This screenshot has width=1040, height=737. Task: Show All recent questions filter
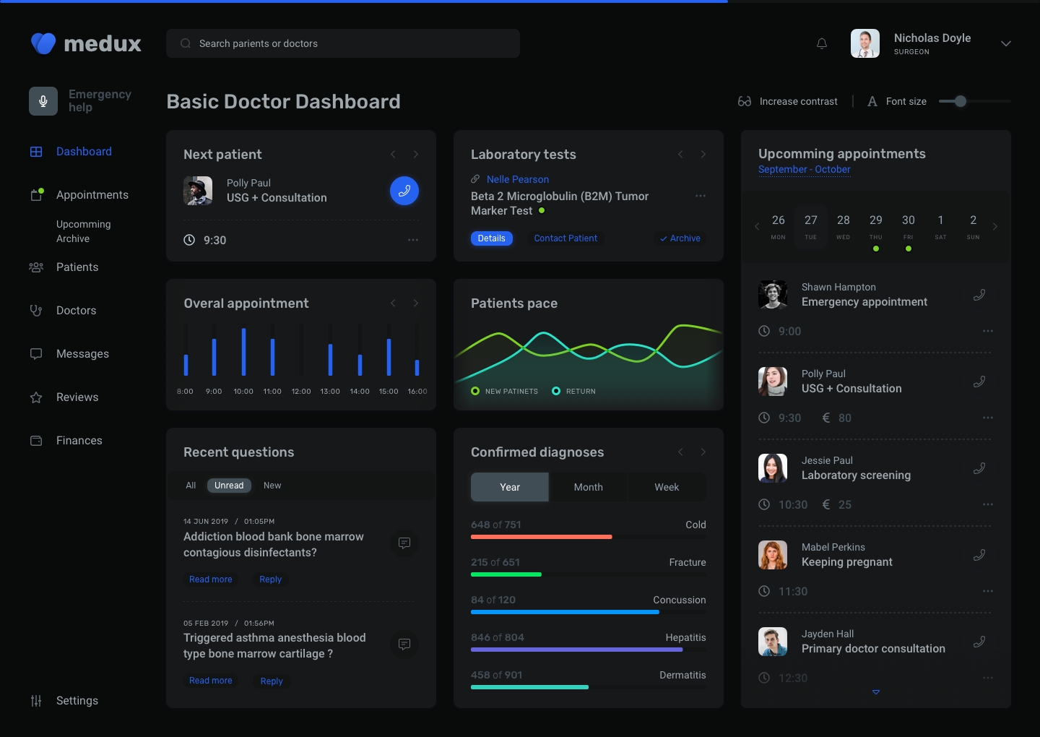click(191, 486)
